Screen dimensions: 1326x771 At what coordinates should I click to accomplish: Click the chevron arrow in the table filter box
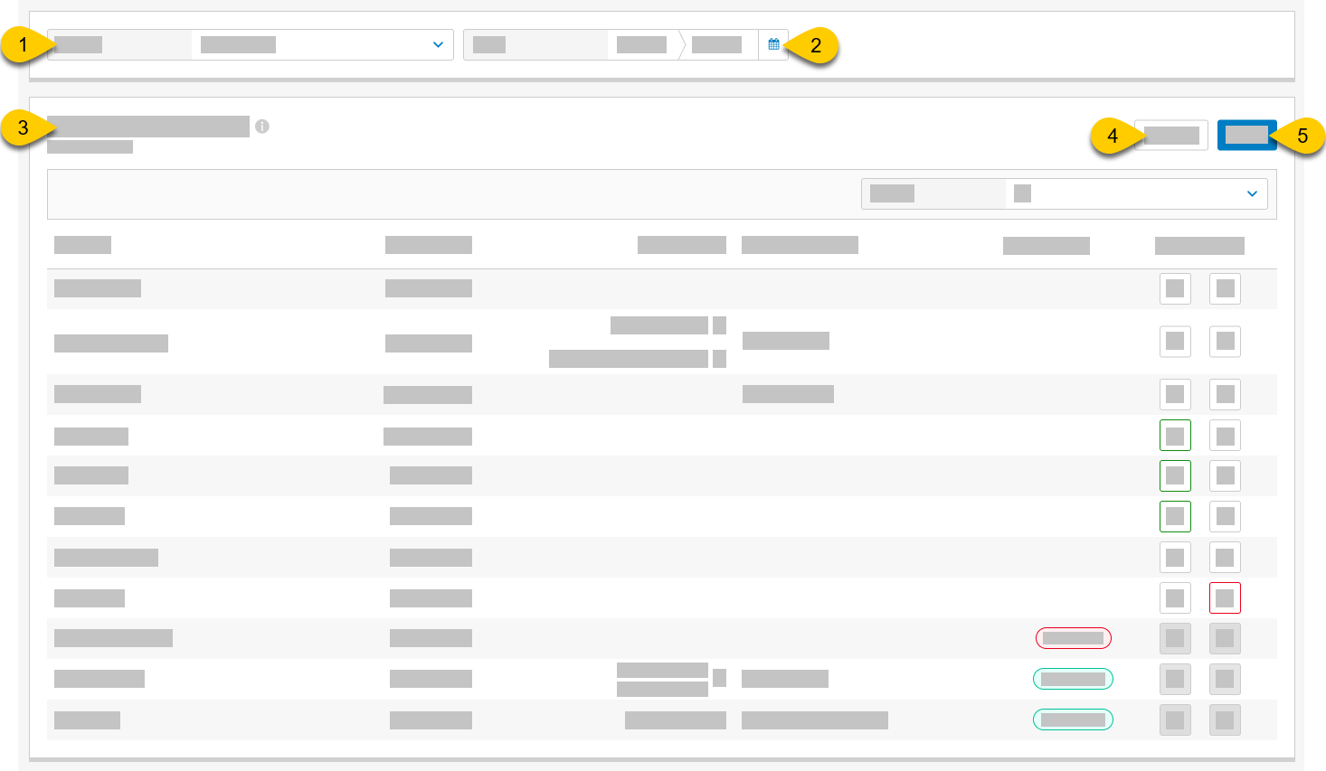coord(1252,193)
